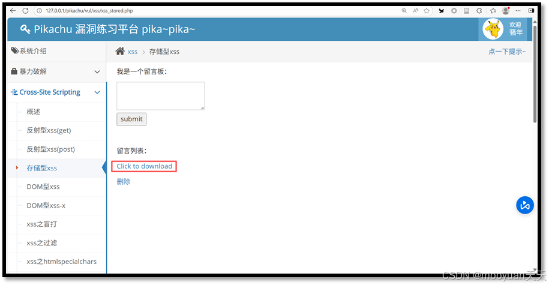Click the page-shaped extension icon

pyautogui.click(x=466, y=11)
